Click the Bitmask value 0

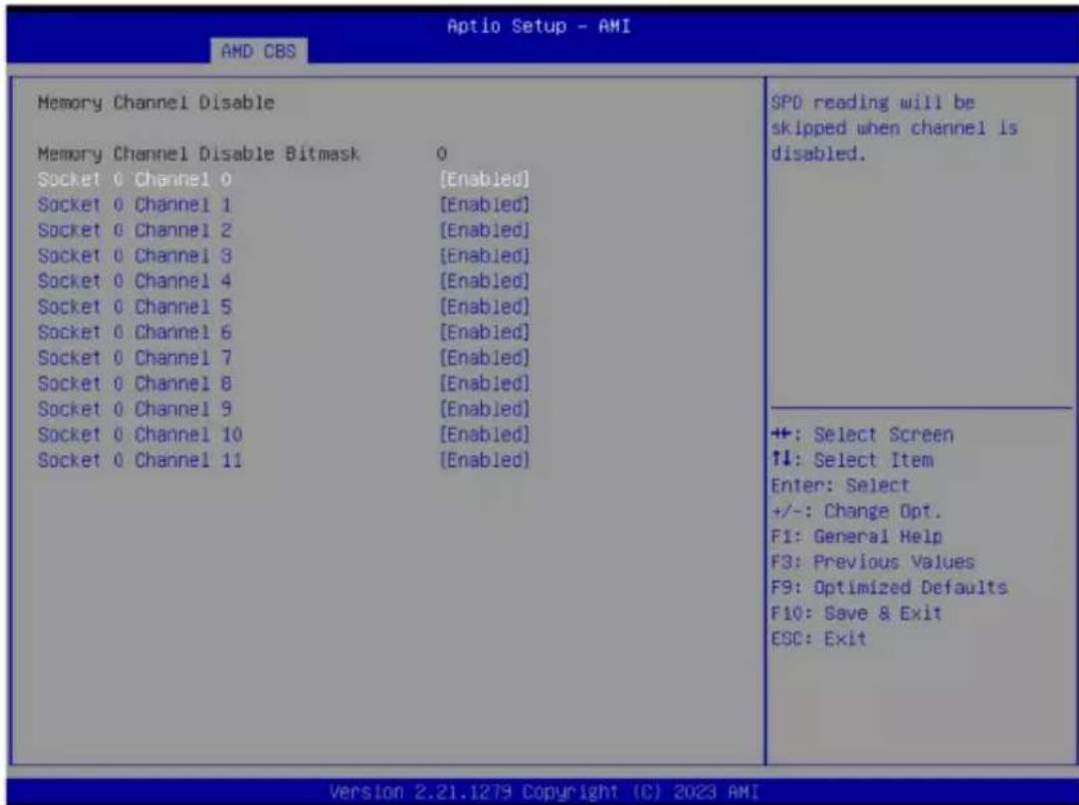[x=441, y=154]
